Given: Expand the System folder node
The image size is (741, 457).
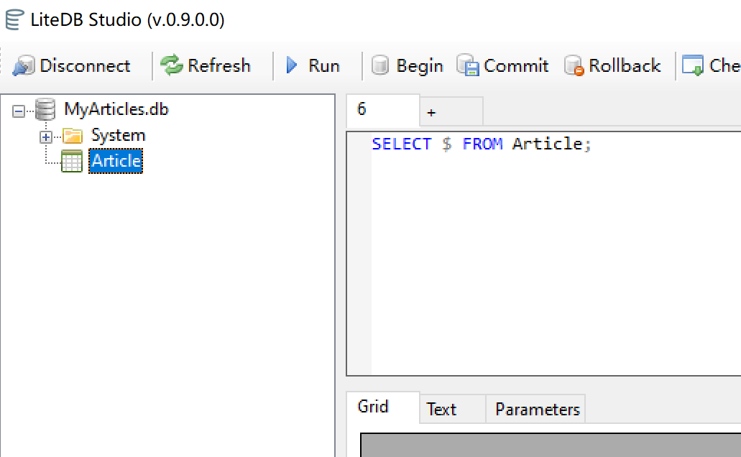Looking at the screenshot, I should tap(46, 137).
